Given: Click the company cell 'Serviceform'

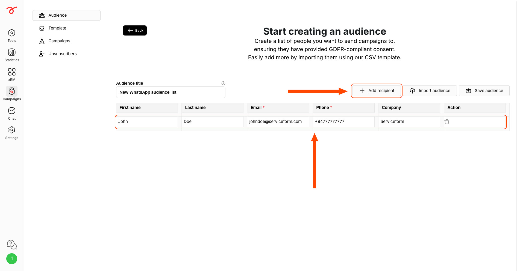Looking at the screenshot, I should 409,122.
